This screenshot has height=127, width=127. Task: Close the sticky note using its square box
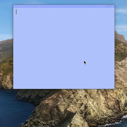[17, 6]
